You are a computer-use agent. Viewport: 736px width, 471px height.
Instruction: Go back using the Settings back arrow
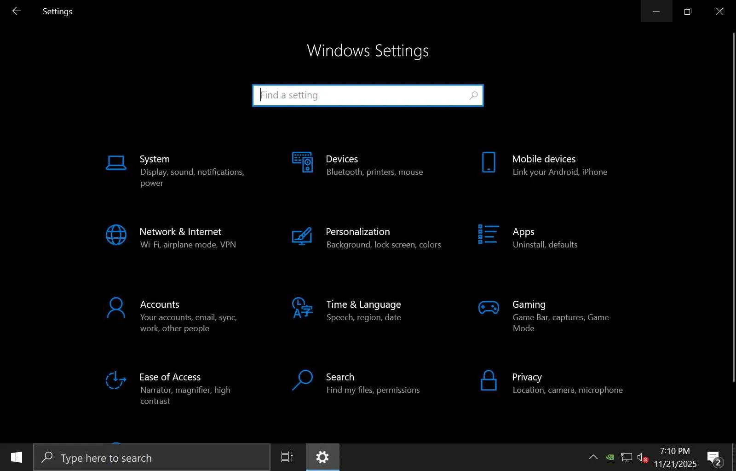(17, 11)
